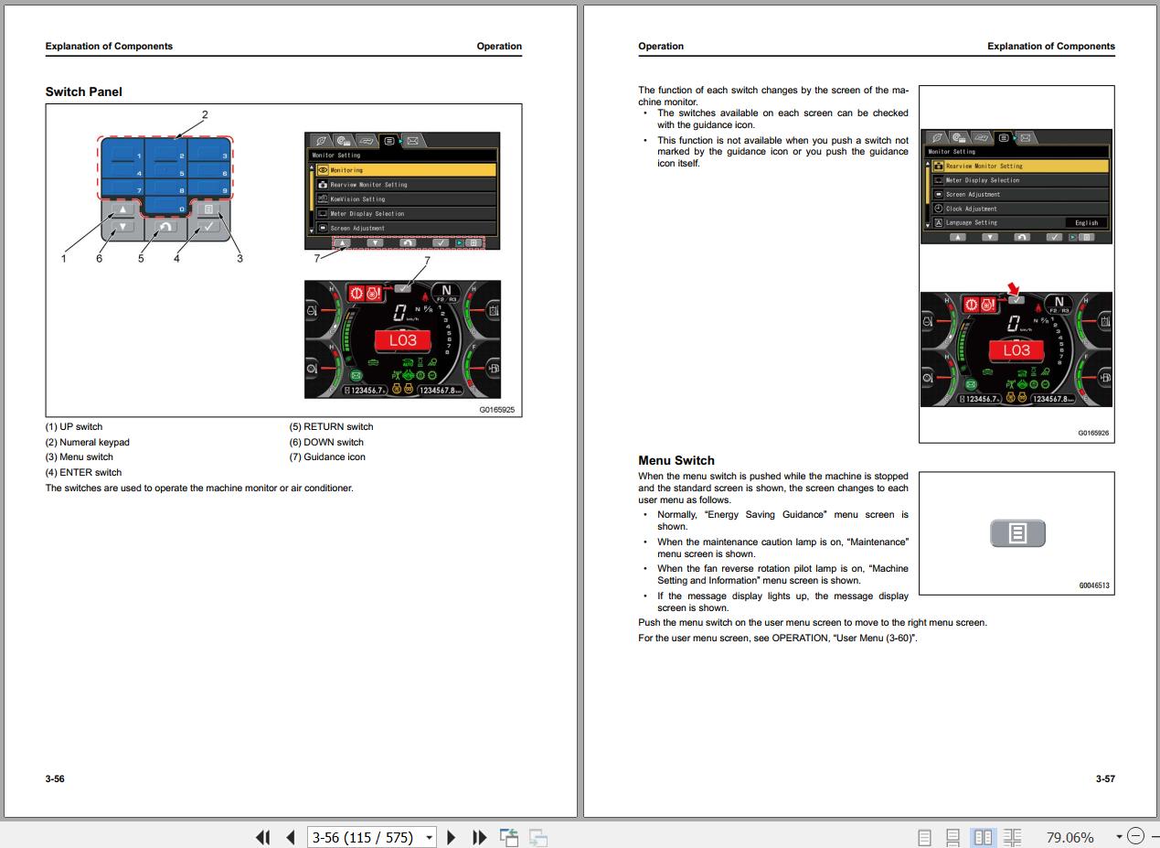Click the legend text "(6) DOWN switch"
This screenshot has width=1160, height=848.
326,442
